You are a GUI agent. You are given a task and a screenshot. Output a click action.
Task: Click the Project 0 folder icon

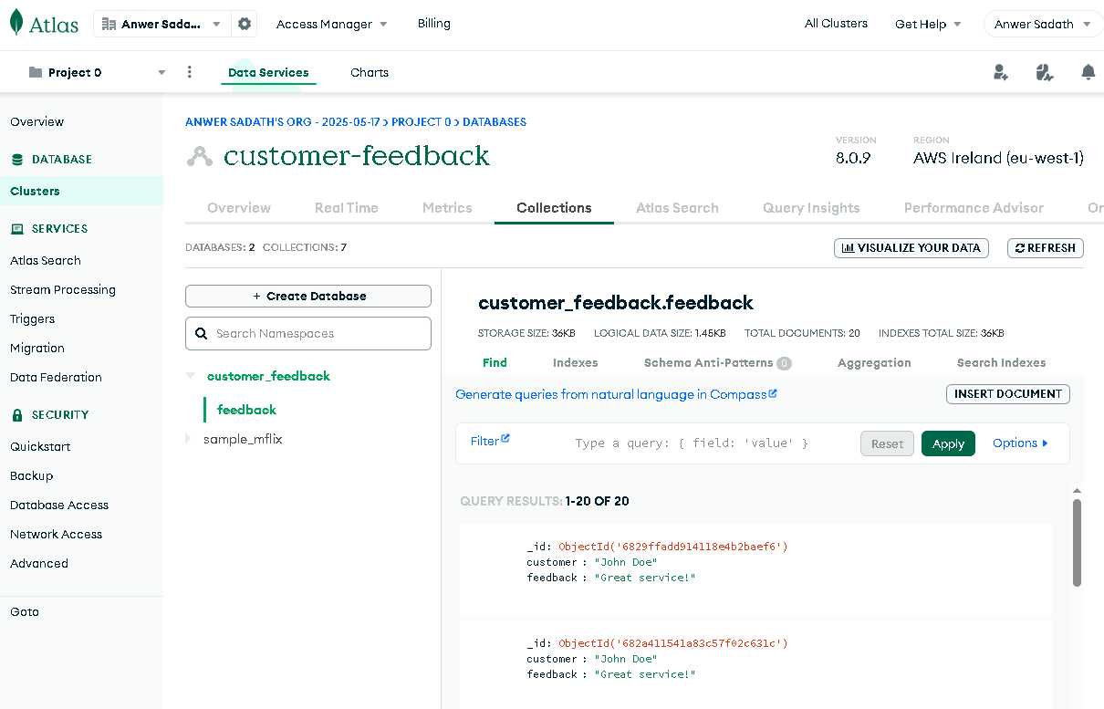36,72
